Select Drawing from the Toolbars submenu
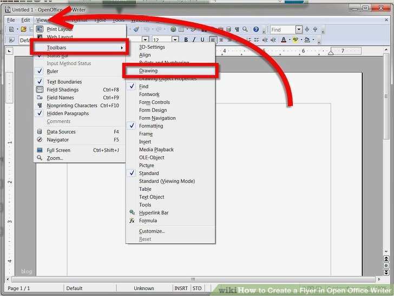 coord(170,70)
